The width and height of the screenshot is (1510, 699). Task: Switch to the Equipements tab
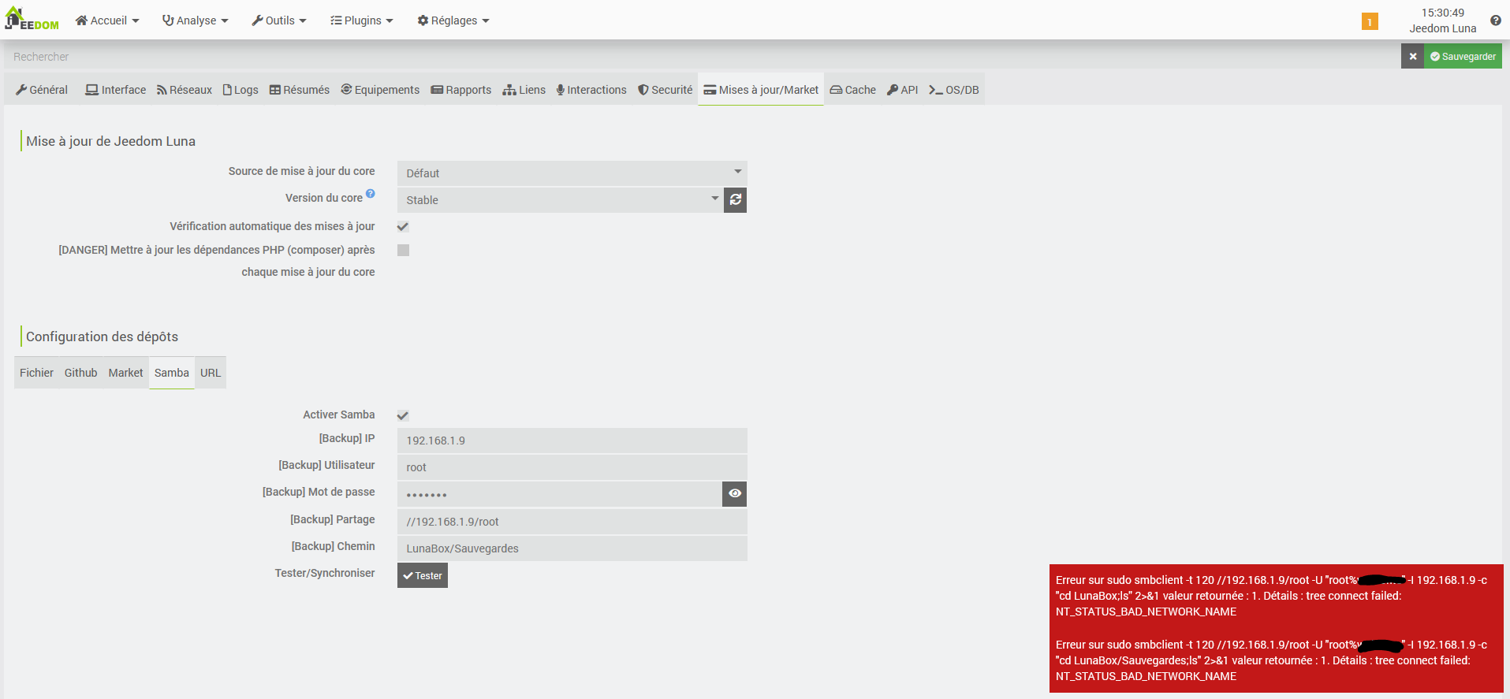click(380, 90)
